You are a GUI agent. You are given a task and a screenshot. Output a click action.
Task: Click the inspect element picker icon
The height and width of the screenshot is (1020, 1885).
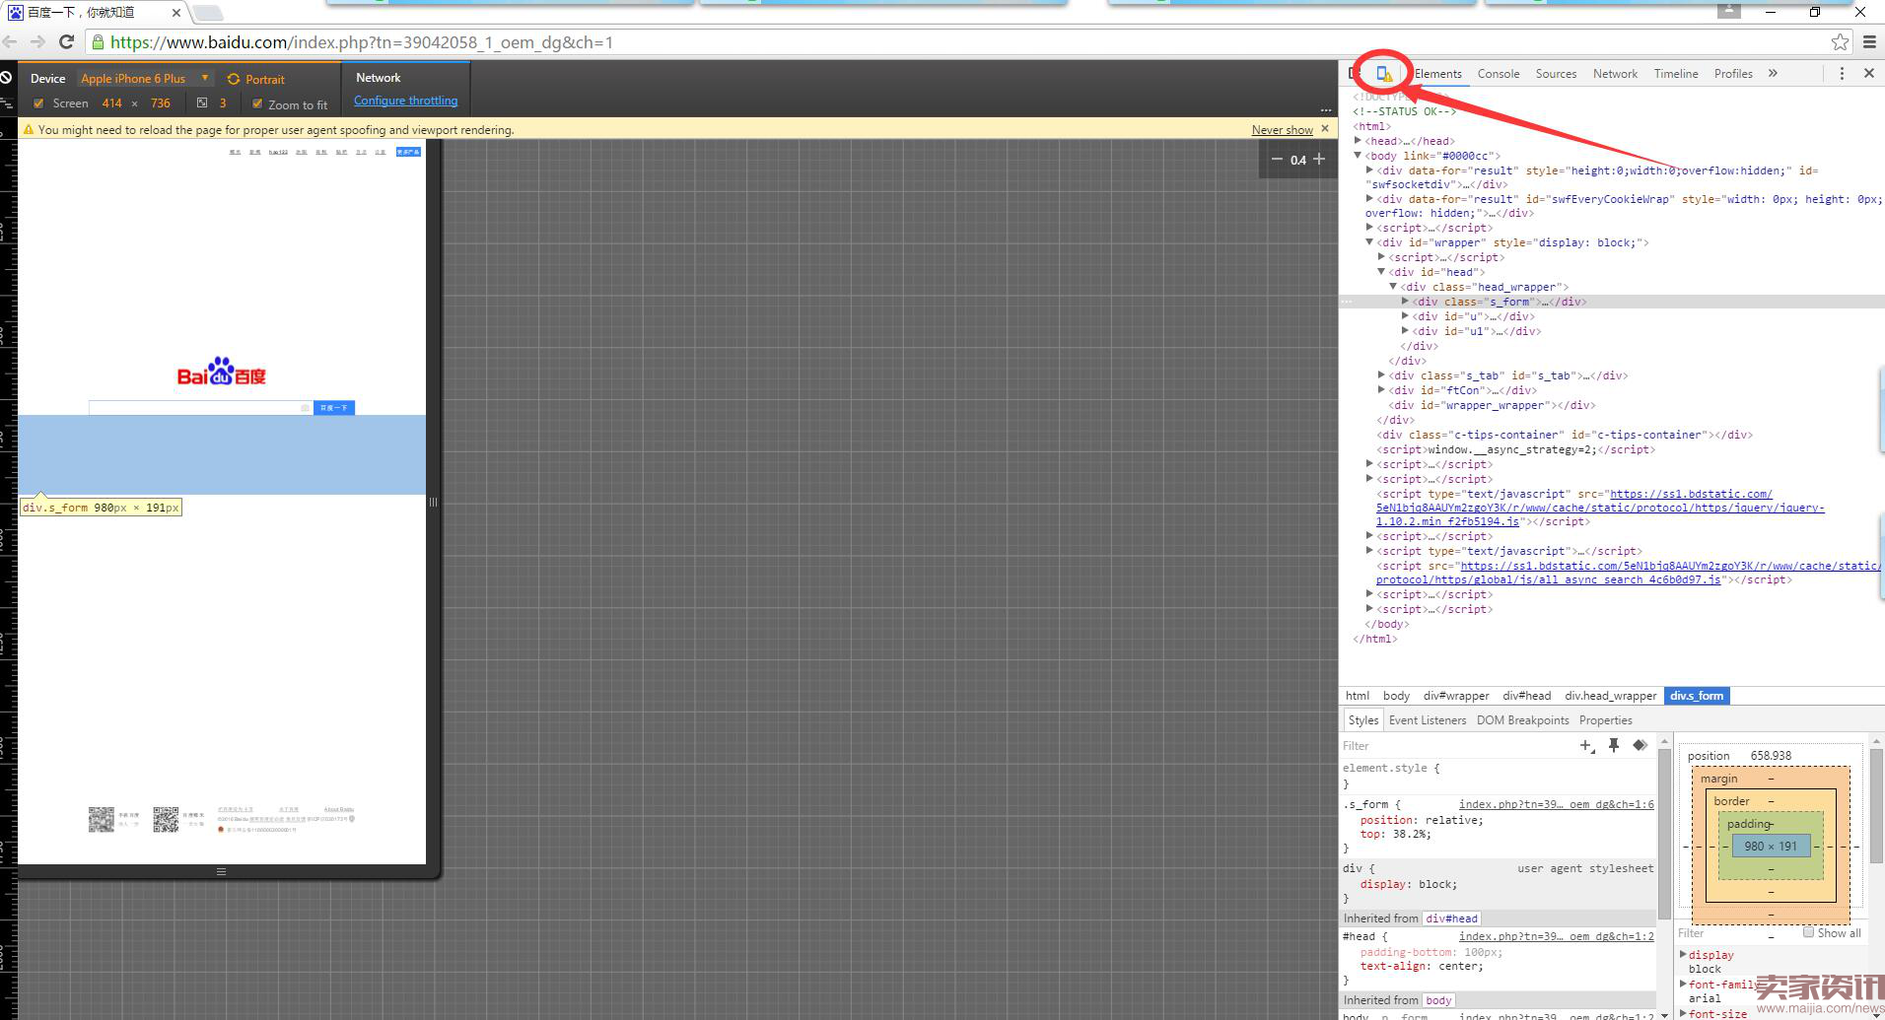[x=1354, y=74]
